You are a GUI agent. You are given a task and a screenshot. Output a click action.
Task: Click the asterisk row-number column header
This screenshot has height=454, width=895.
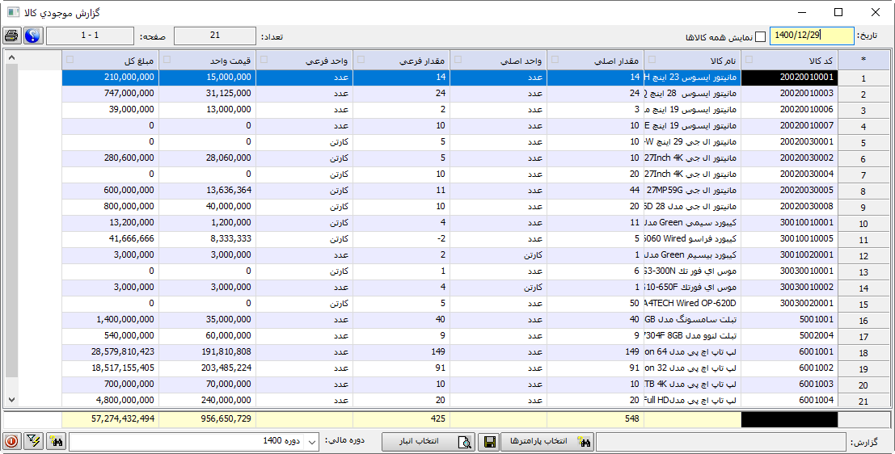[863, 60]
